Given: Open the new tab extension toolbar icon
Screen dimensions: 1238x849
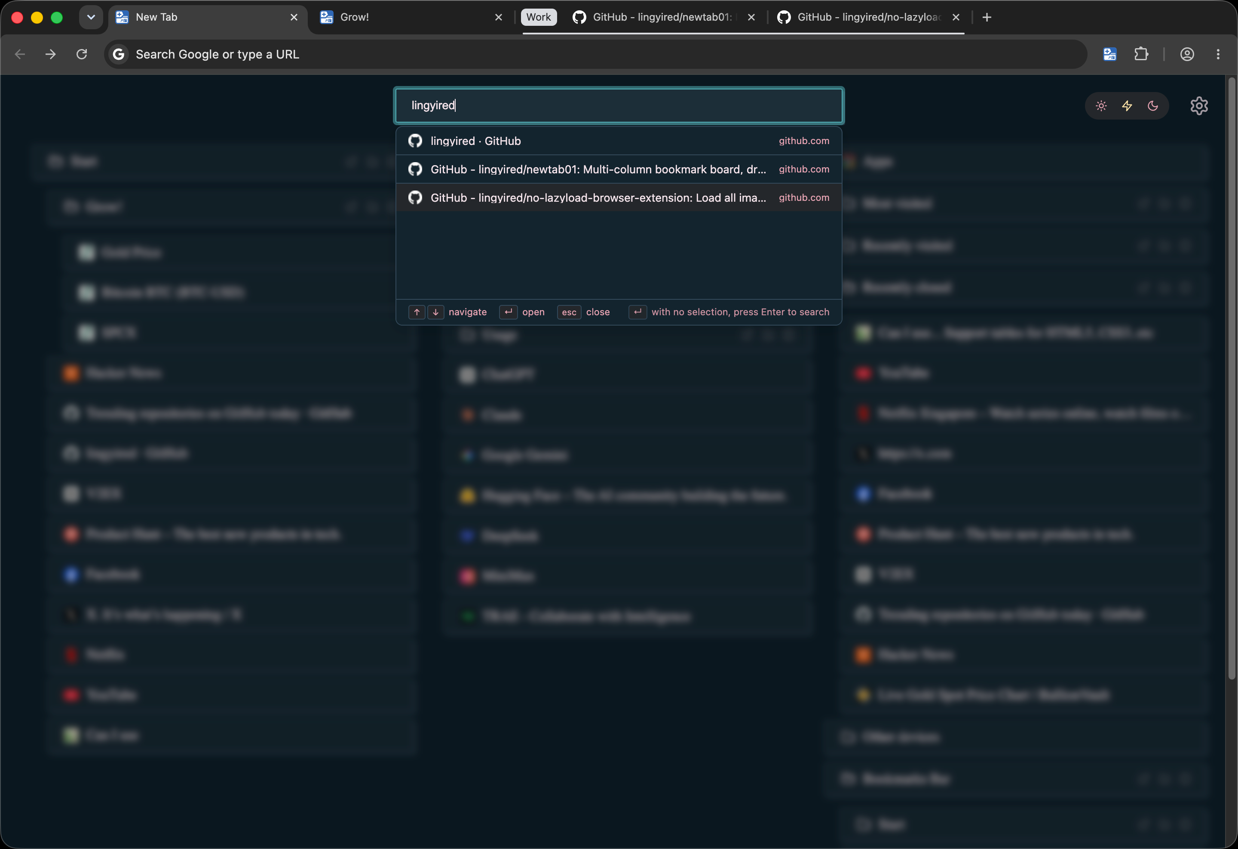Looking at the screenshot, I should pos(1109,54).
